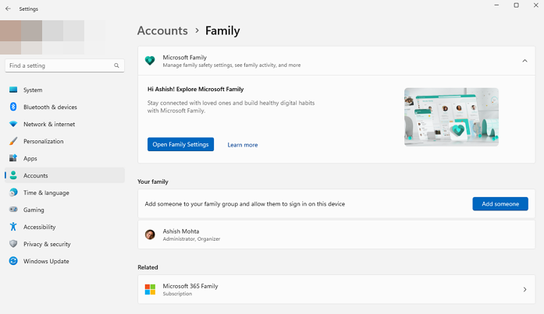Click the Learn more link
Image resolution: width=544 pixels, height=314 pixels.
[x=242, y=145]
